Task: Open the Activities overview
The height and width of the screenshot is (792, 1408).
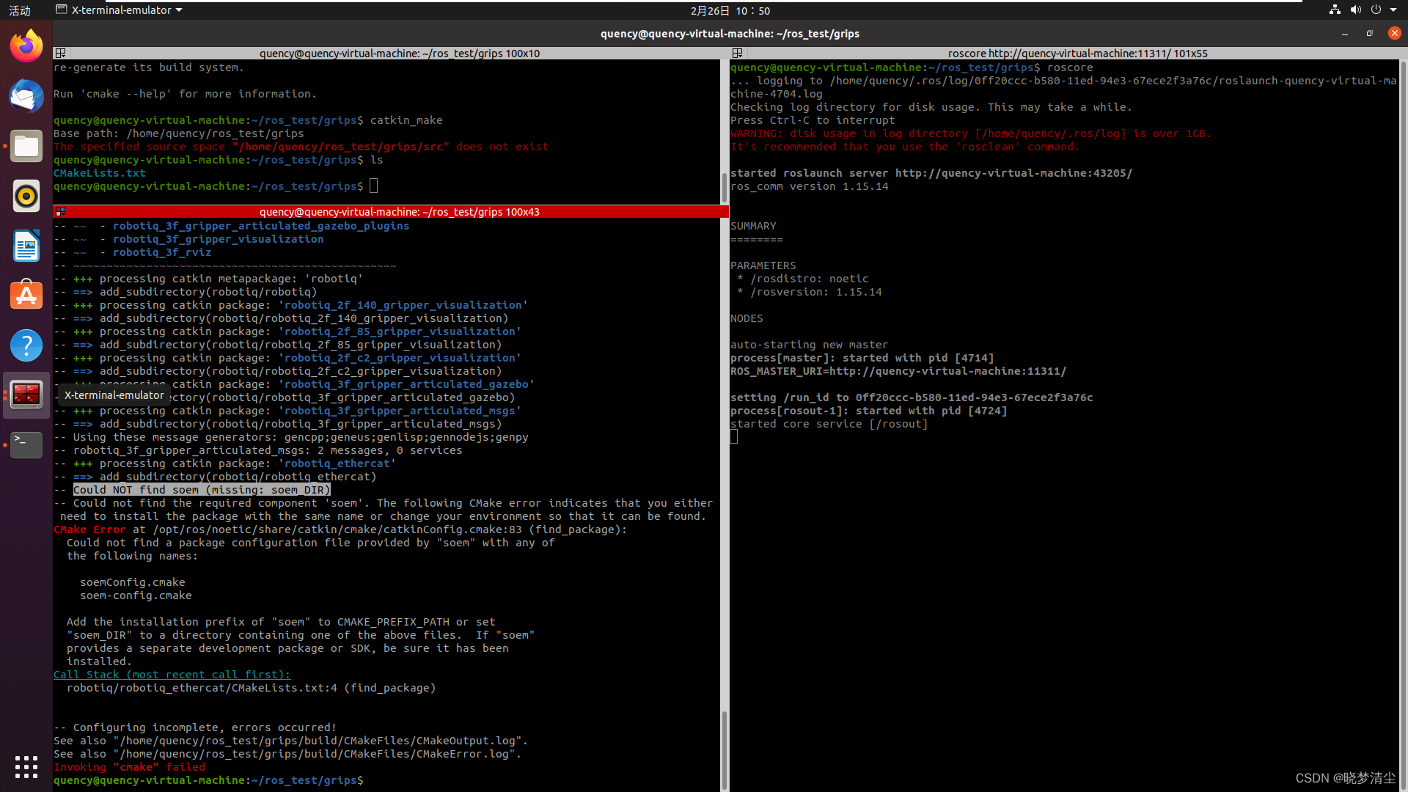Action: point(20,10)
